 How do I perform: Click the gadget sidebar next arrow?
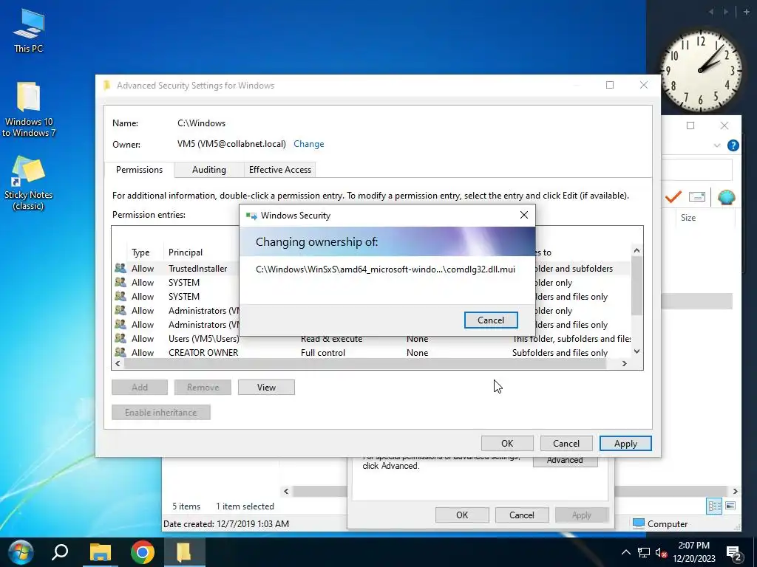point(726,12)
